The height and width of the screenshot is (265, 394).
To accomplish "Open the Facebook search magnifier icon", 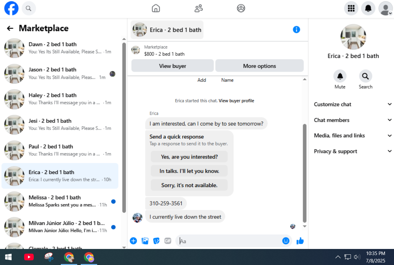I will 29,8.
